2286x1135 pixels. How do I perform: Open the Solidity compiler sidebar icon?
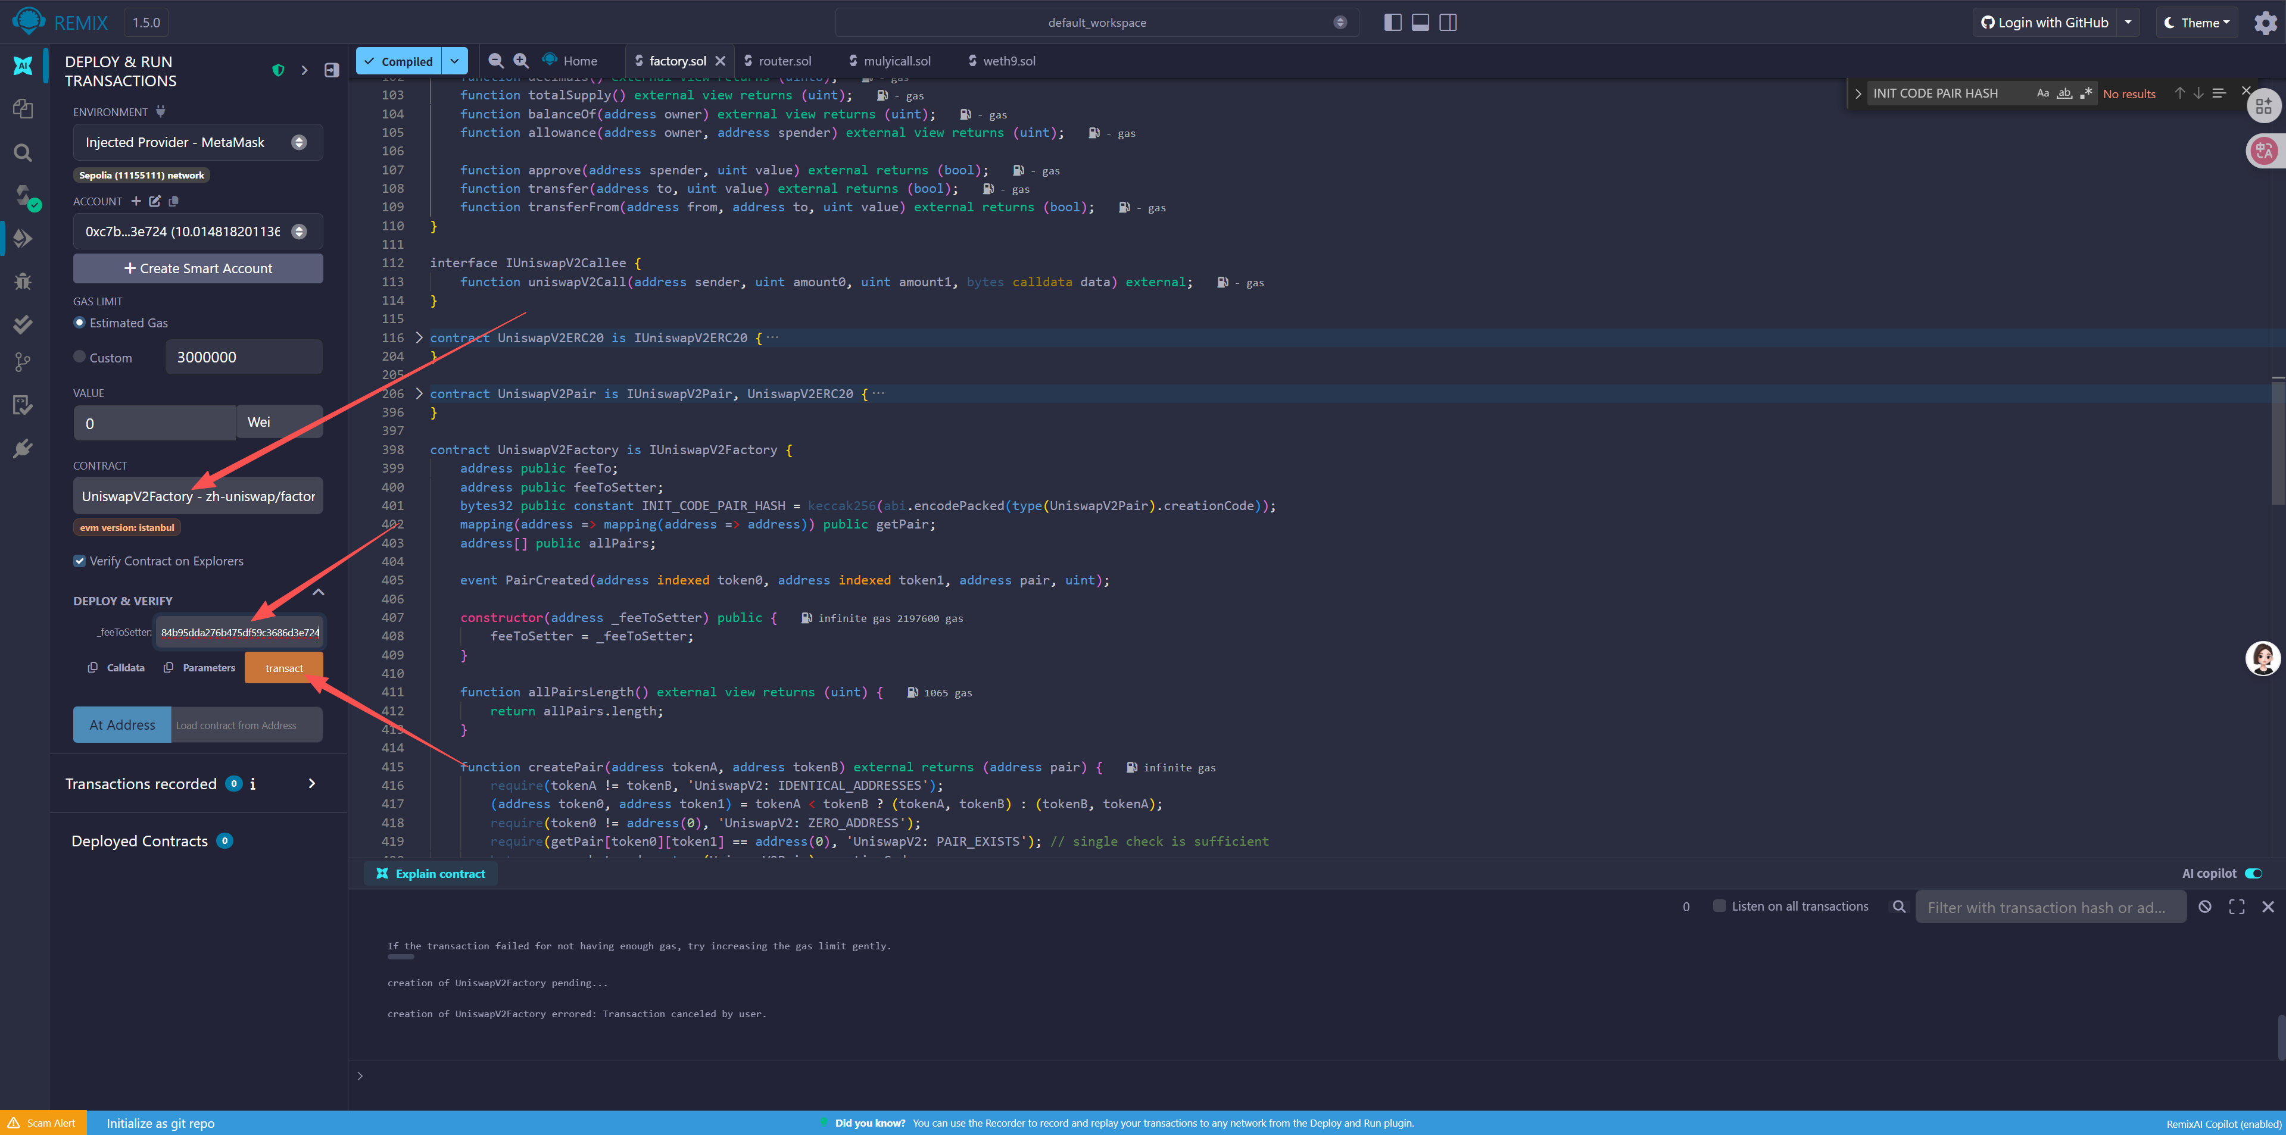pyautogui.click(x=23, y=195)
